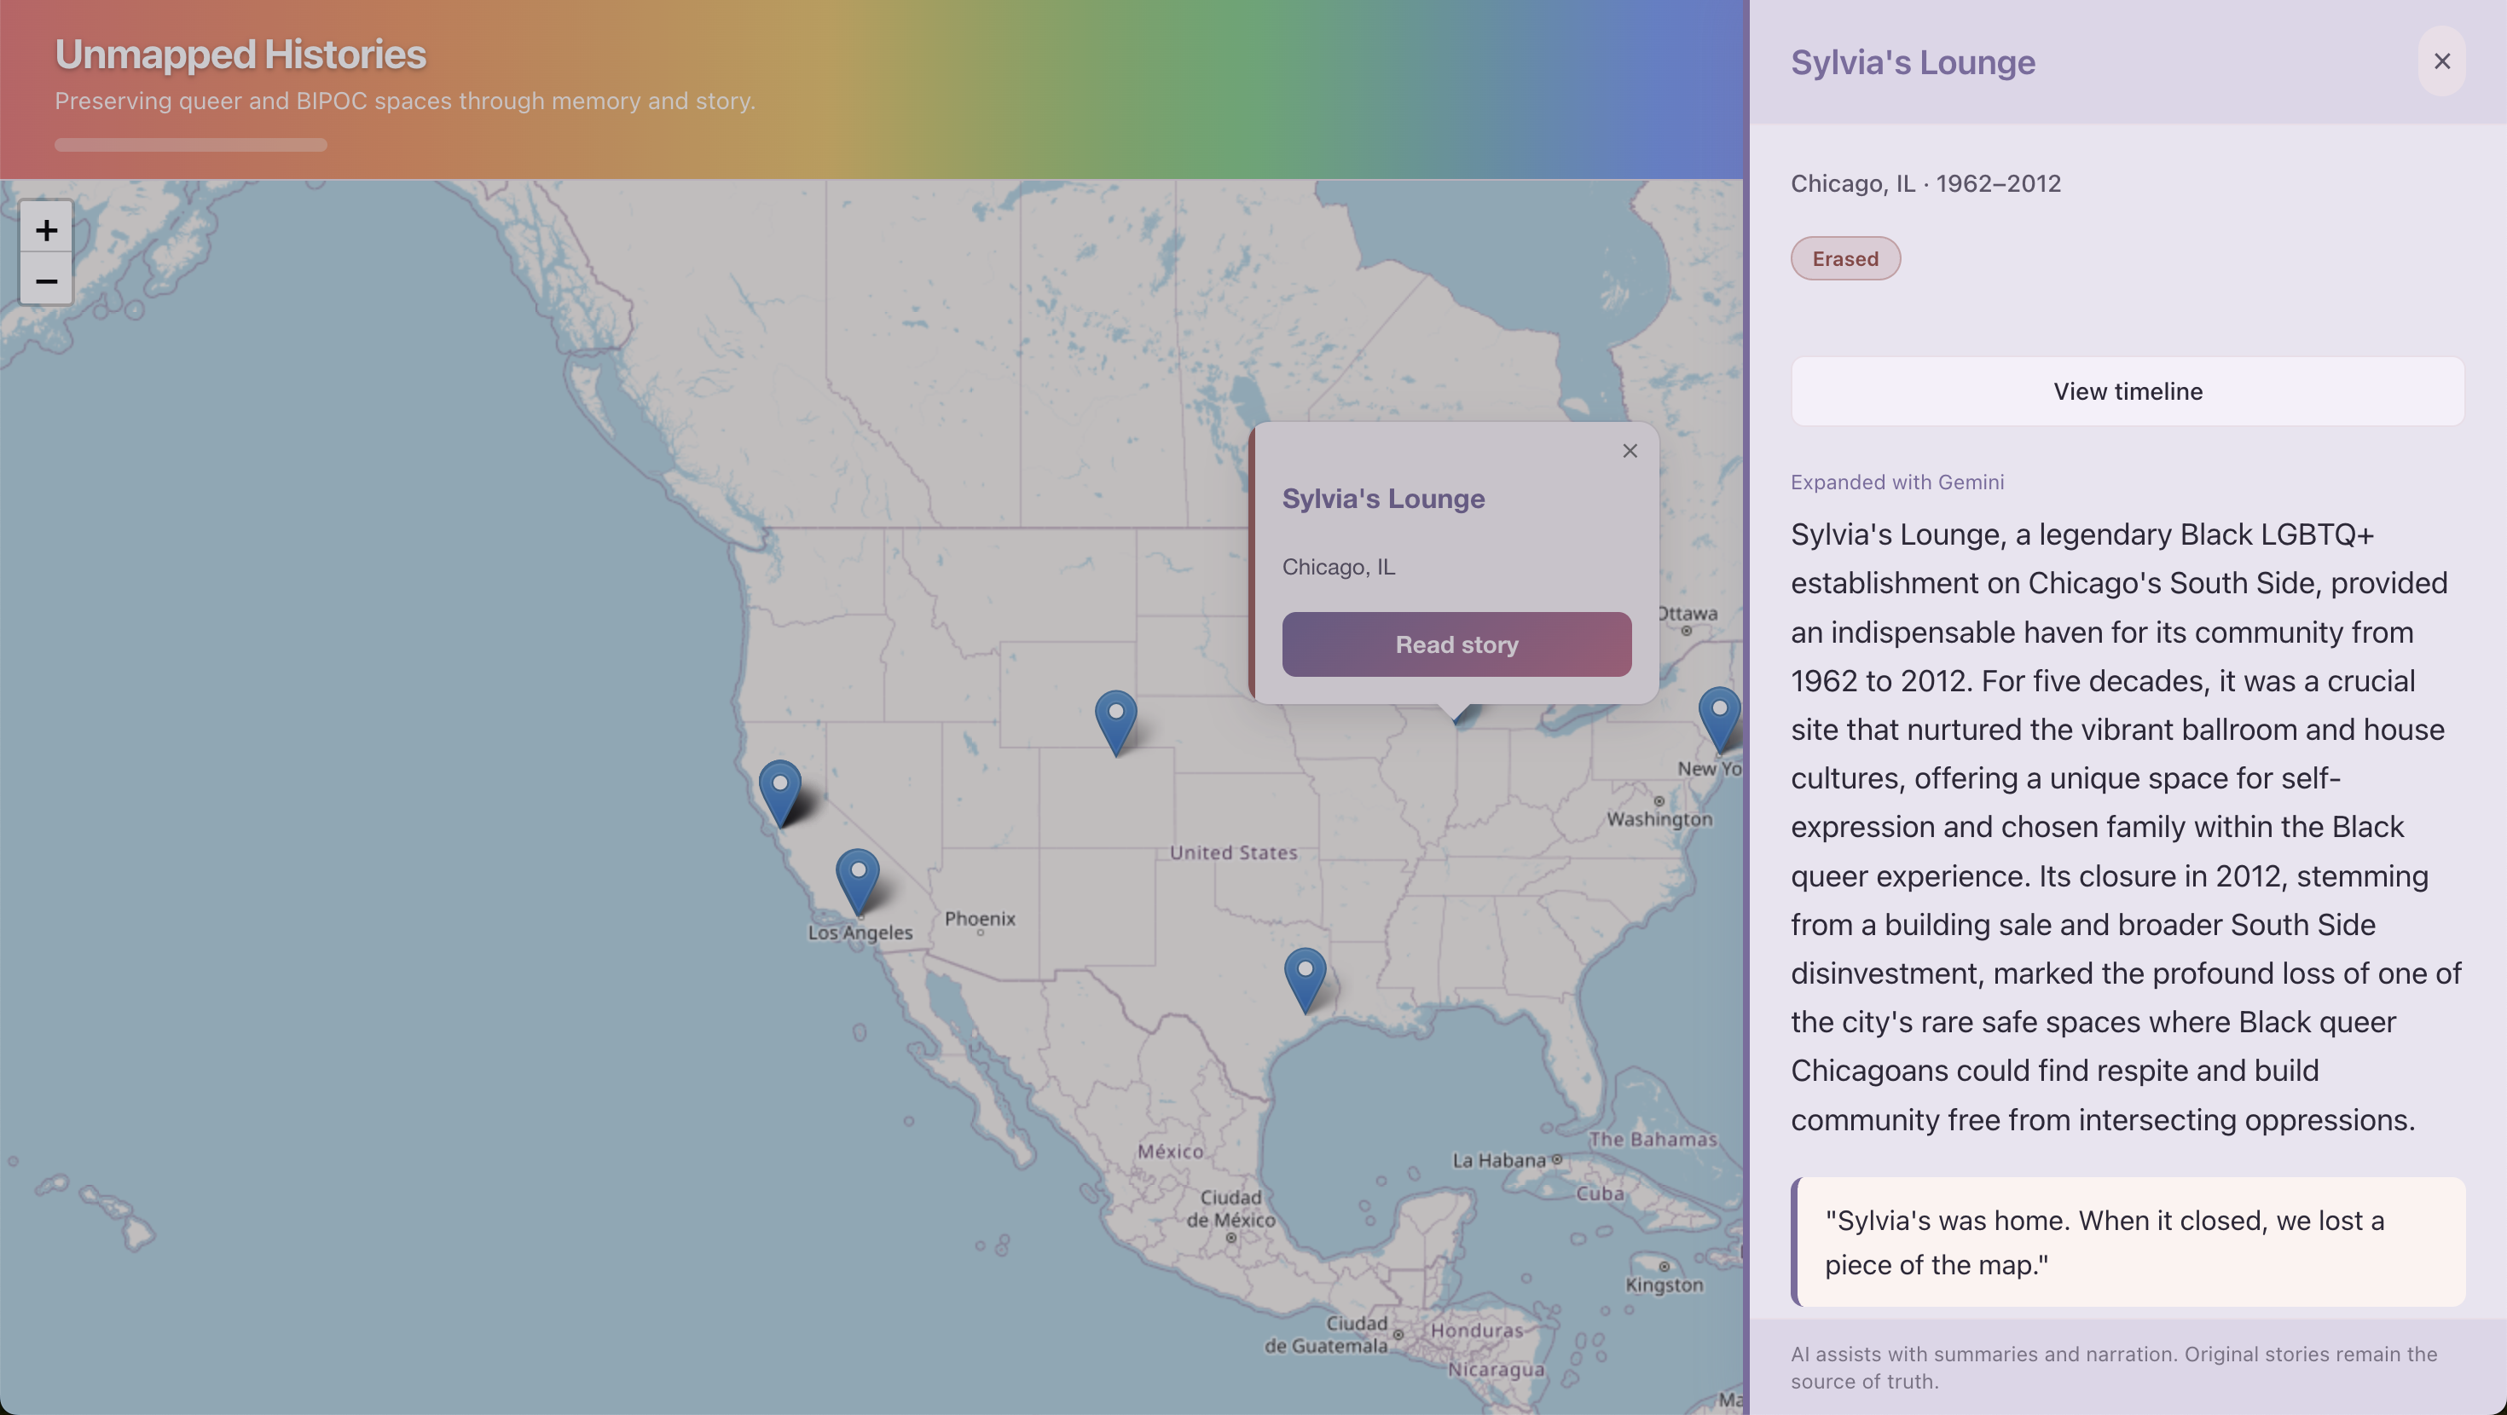Click the AI assists disclaimer text
2507x1415 pixels.
[x=2114, y=1366]
